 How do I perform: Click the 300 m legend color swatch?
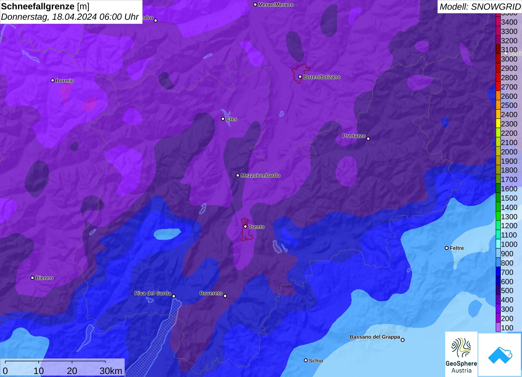point(498,309)
